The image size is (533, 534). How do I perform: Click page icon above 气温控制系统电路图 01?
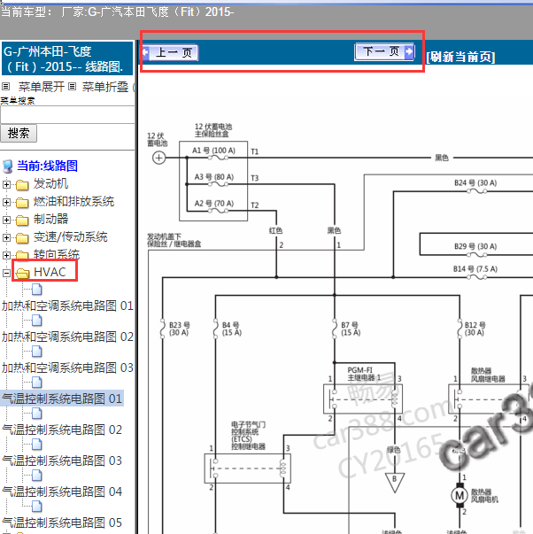[37, 383]
